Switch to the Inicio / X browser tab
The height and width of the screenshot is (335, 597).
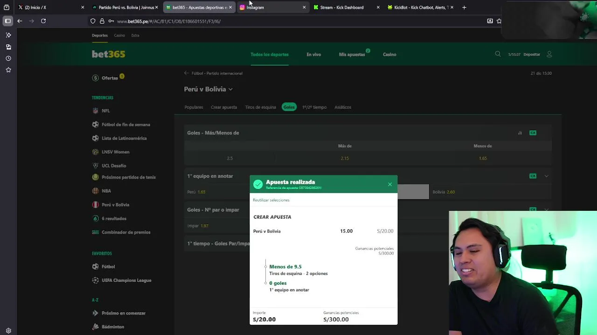[50, 7]
